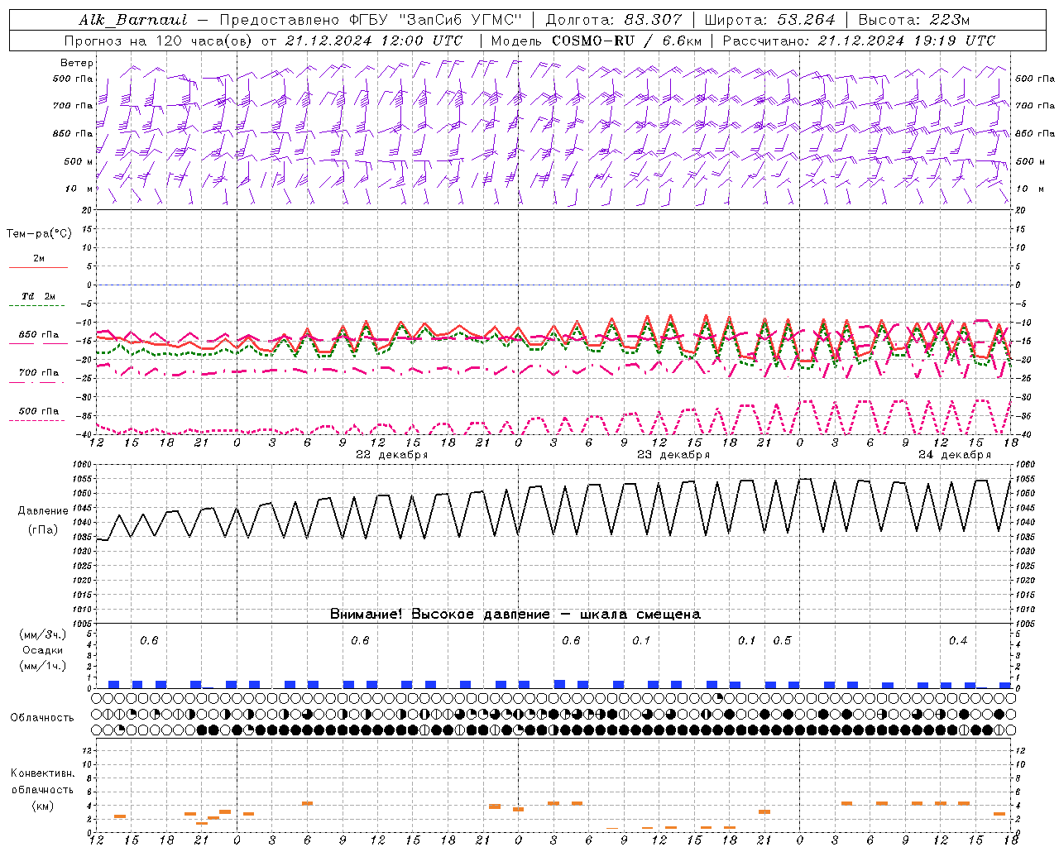The height and width of the screenshot is (847, 1059).
Task: Click the 'Осадки' precipitation label
Action: coord(42,651)
